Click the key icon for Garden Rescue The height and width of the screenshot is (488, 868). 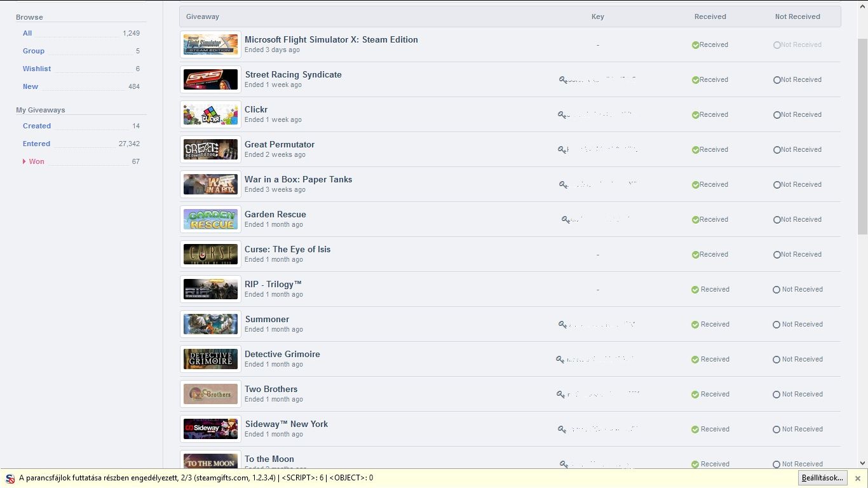click(x=566, y=220)
